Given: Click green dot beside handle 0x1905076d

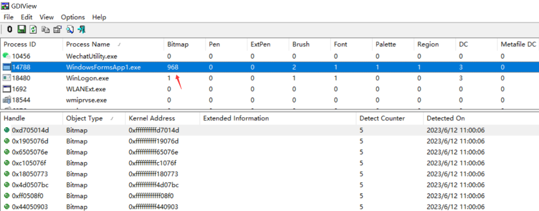Looking at the screenshot, I should pyautogui.click(x=6, y=141).
